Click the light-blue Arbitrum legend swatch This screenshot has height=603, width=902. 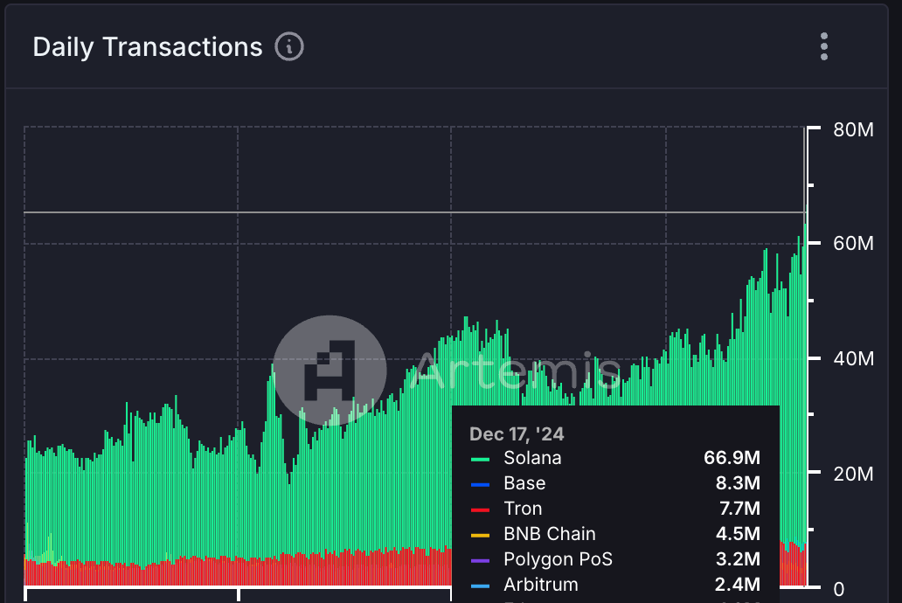(x=480, y=586)
